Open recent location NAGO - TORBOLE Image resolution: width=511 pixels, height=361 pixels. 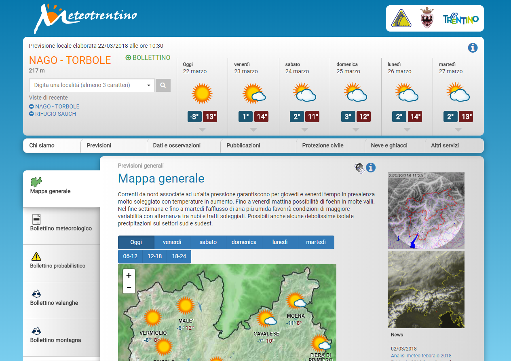57,106
